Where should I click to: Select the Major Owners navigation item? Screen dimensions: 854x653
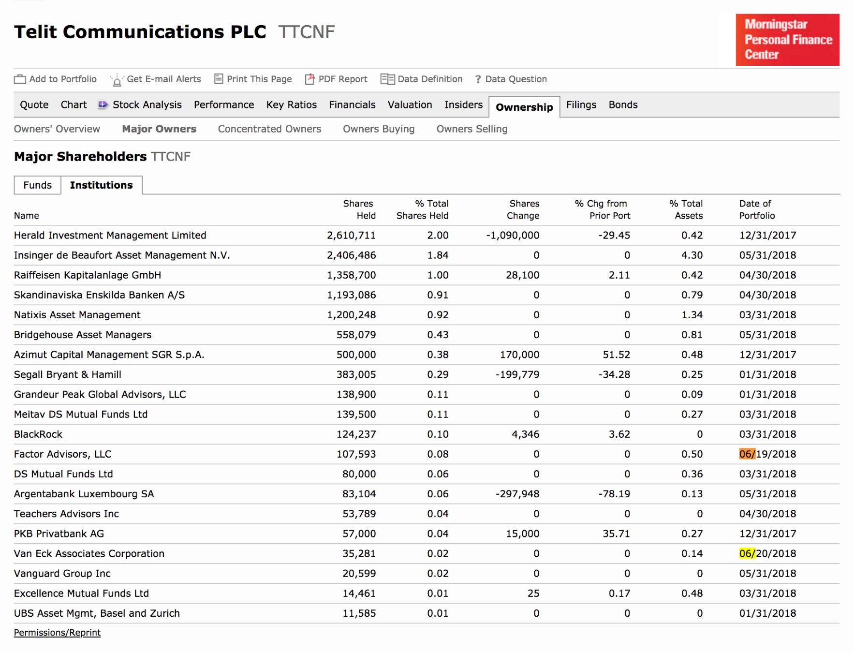(159, 129)
